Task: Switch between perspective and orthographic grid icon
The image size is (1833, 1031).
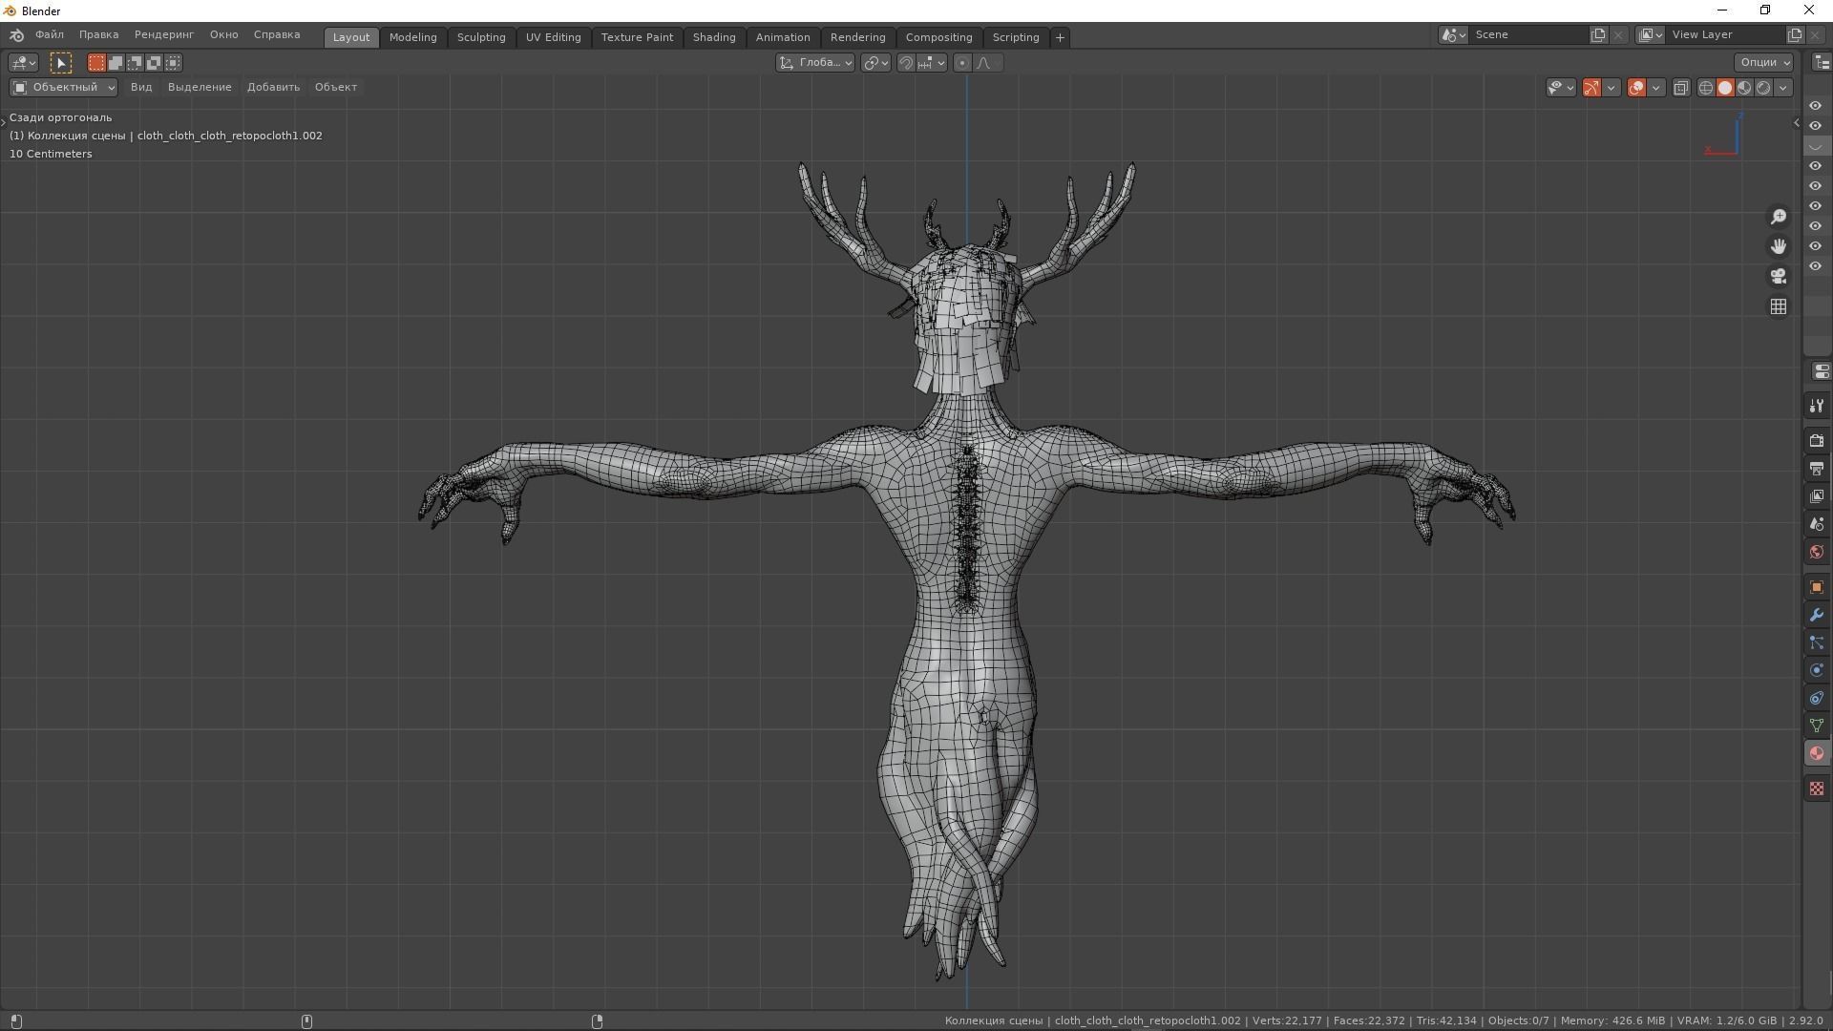Action: pyautogui.click(x=1778, y=306)
